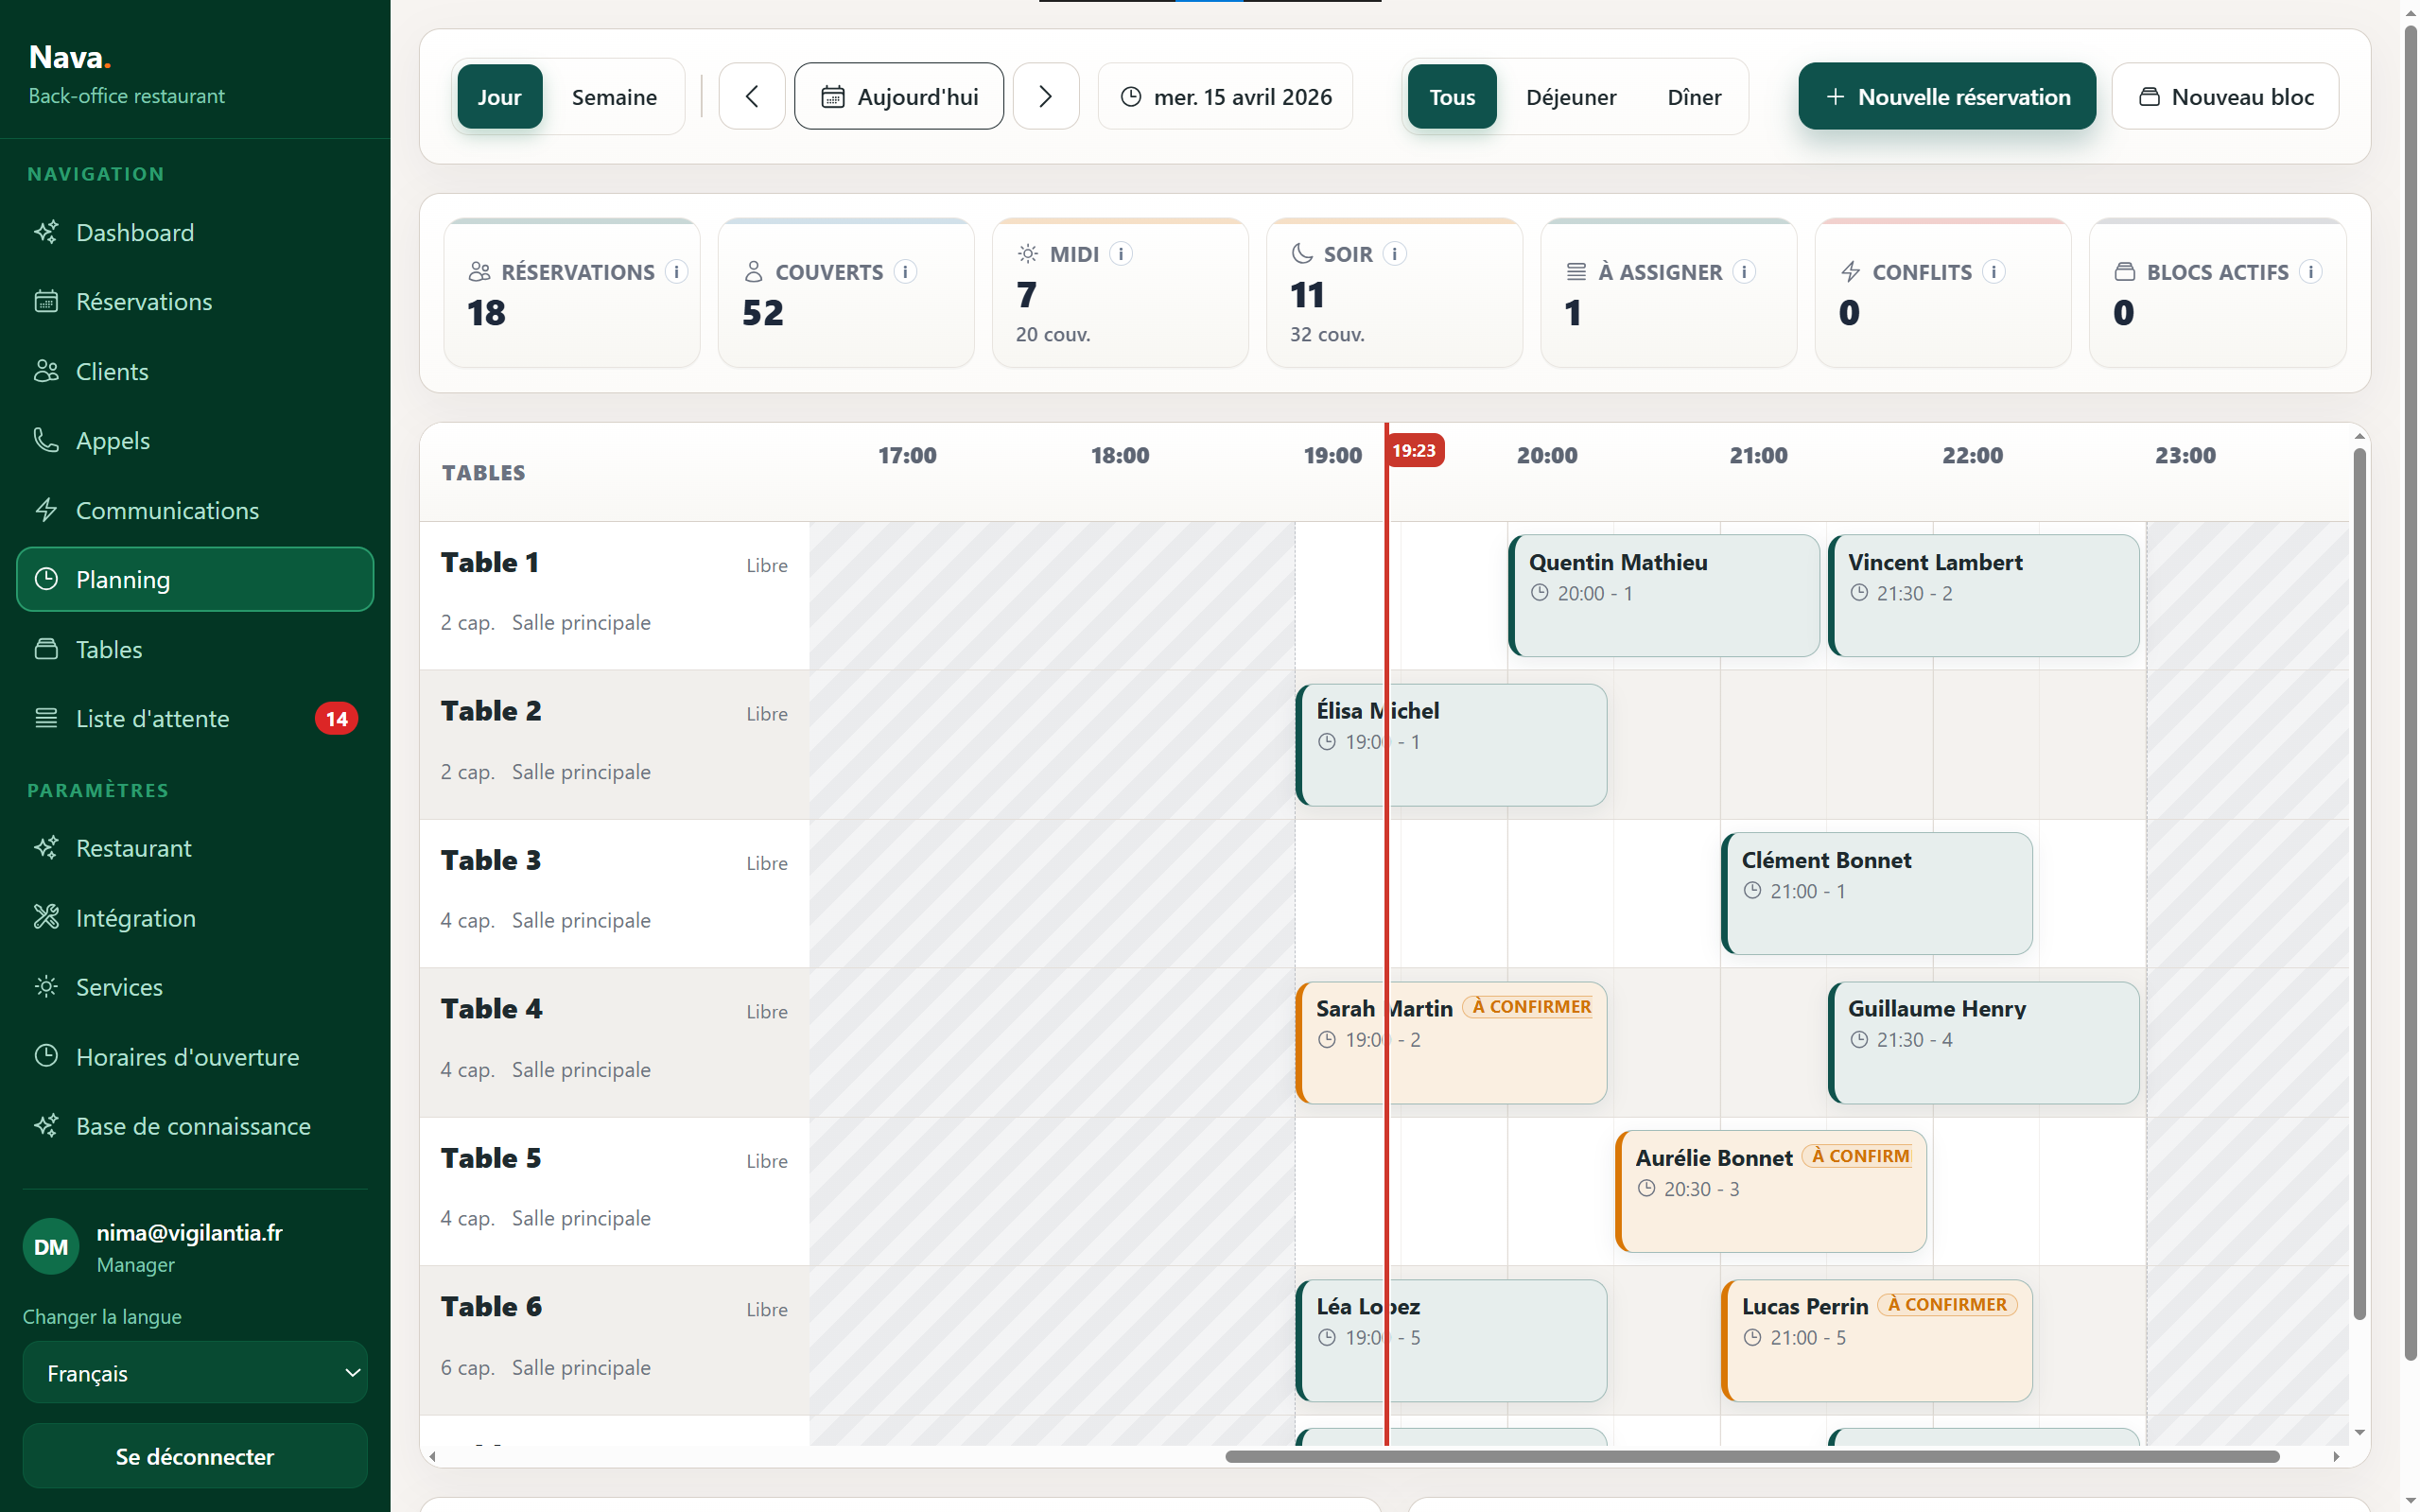Screen dimensions: 2420x1512
Task: Click the Conflits stat card
Action: coord(1942,293)
